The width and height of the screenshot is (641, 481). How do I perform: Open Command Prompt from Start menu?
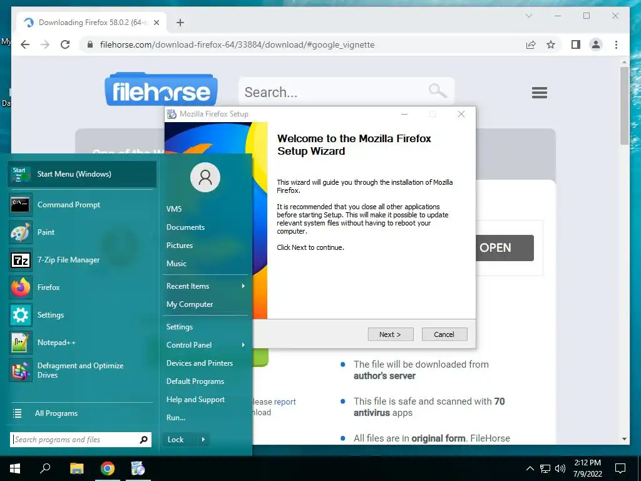point(82,205)
